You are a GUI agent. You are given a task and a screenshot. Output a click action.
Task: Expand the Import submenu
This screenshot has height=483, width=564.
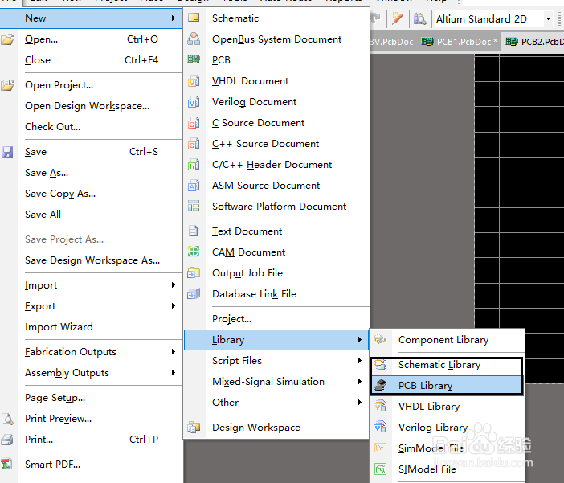click(x=174, y=285)
